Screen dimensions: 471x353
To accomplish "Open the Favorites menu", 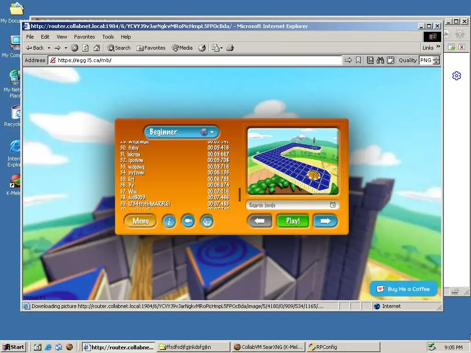I will (x=85, y=37).
